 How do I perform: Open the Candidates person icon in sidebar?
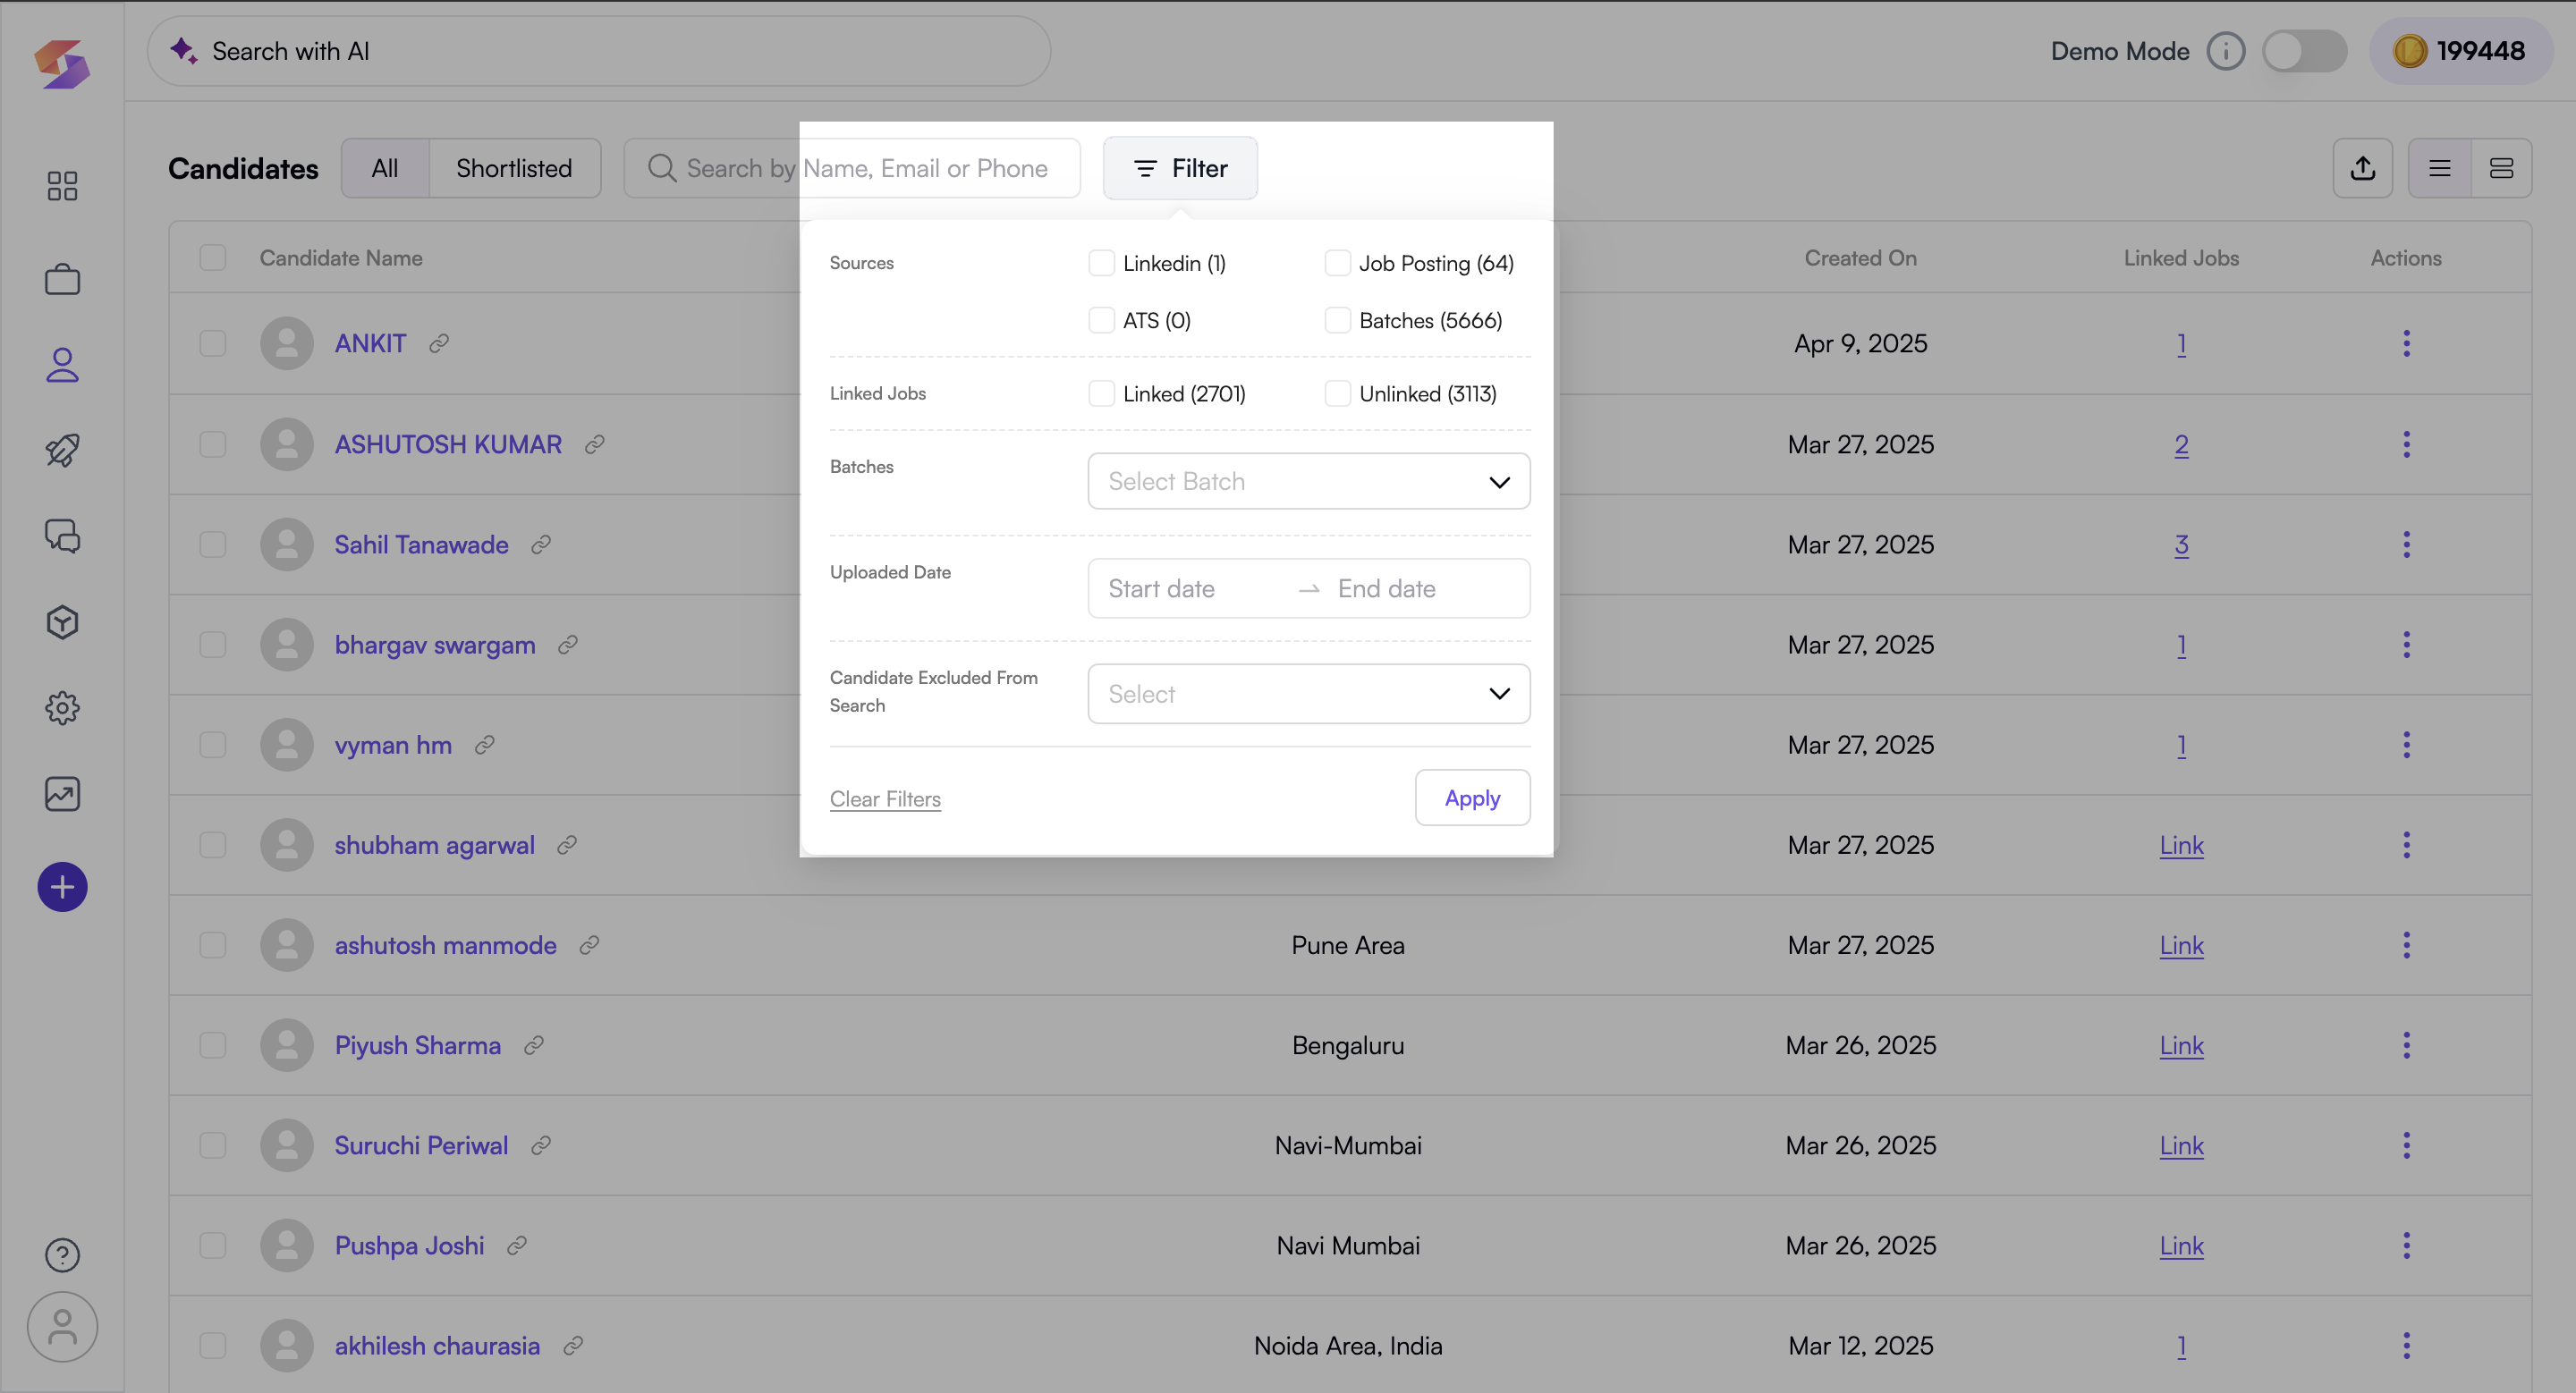pyautogui.click(x=62, y=365)
